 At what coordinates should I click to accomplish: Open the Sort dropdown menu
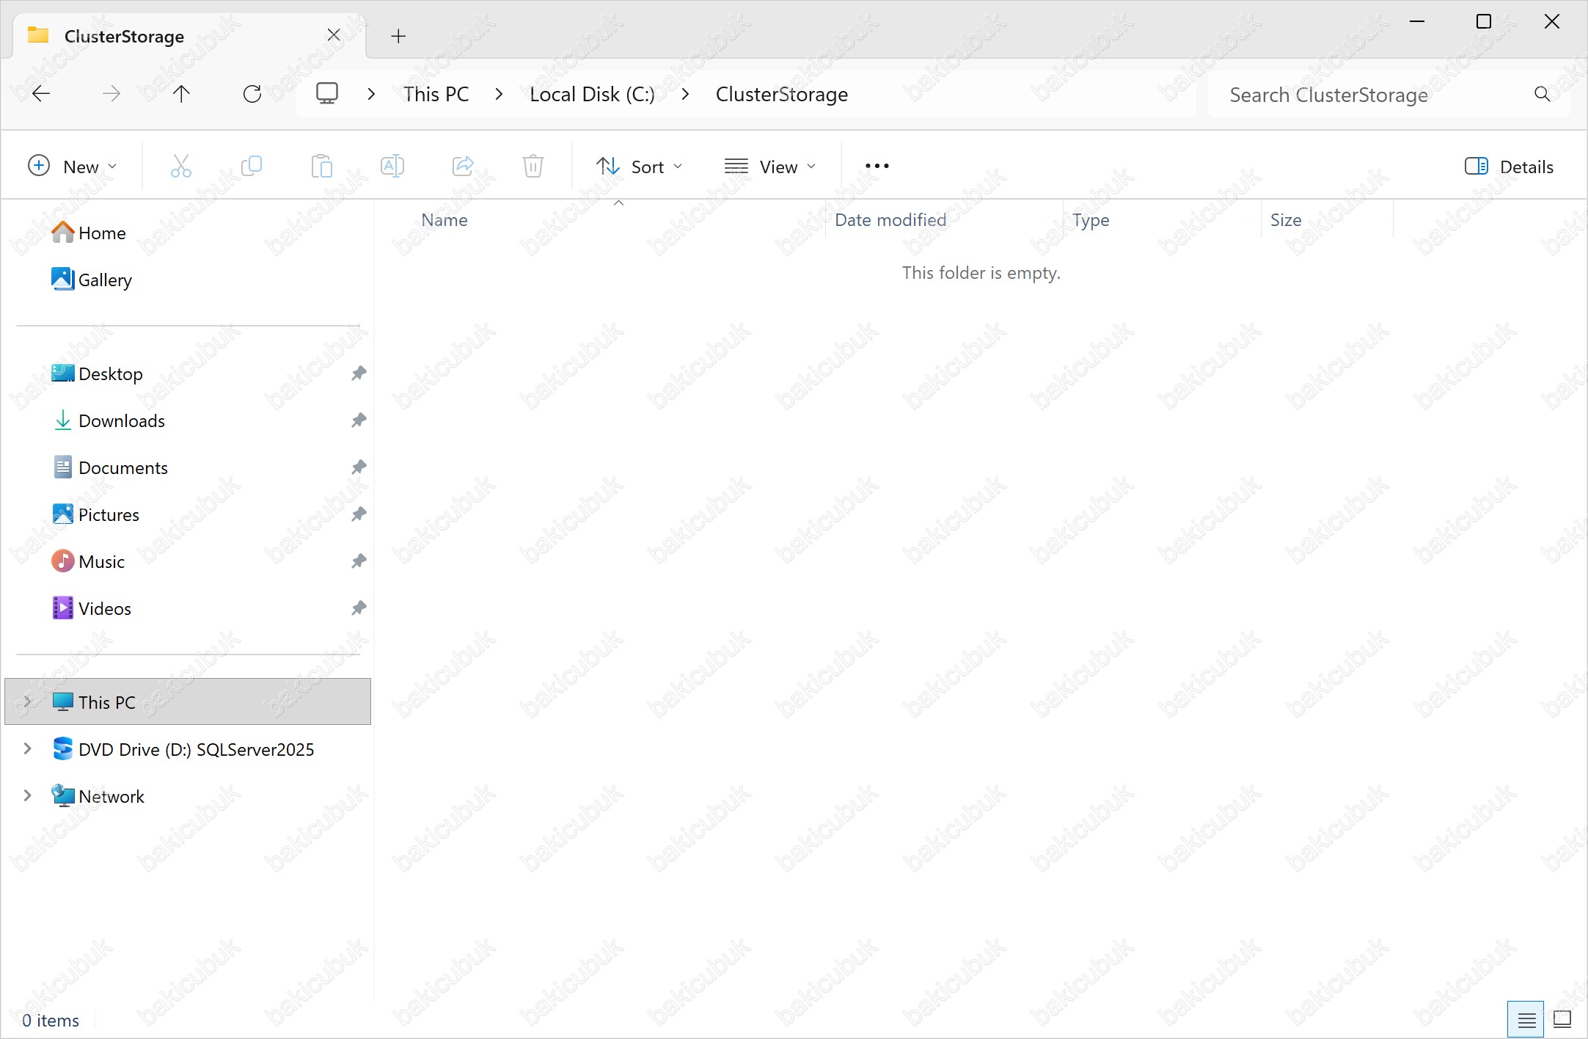639,167
